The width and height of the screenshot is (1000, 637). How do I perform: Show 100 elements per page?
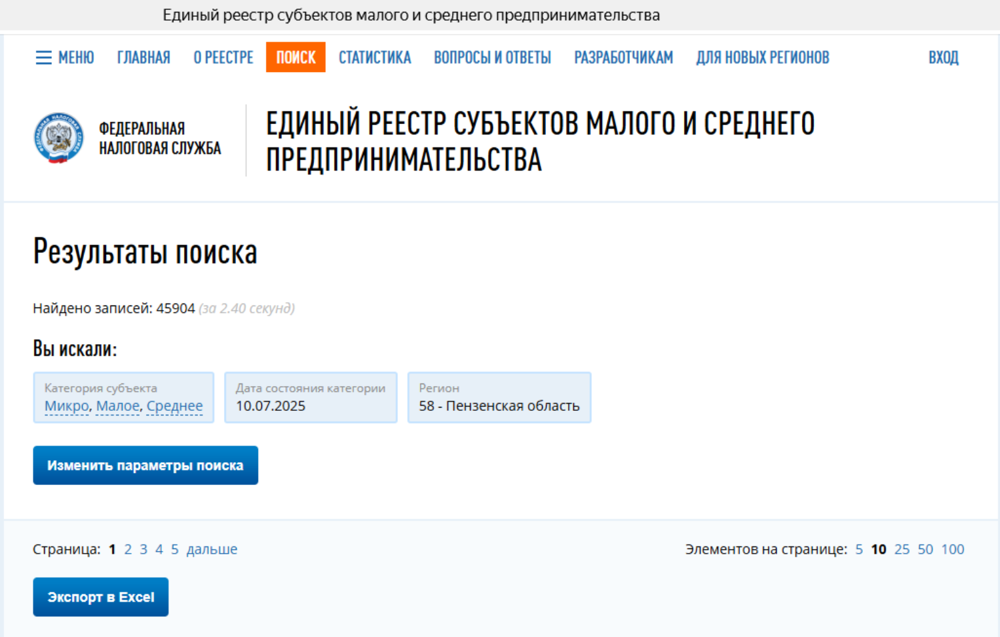[953, 550]
